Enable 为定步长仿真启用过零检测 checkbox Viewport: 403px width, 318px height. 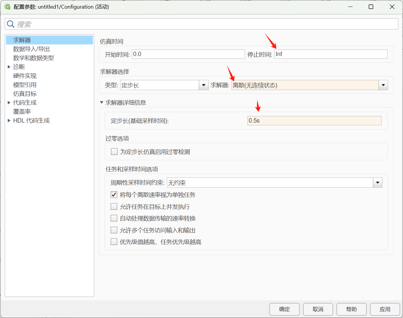(x=114, y=152)
